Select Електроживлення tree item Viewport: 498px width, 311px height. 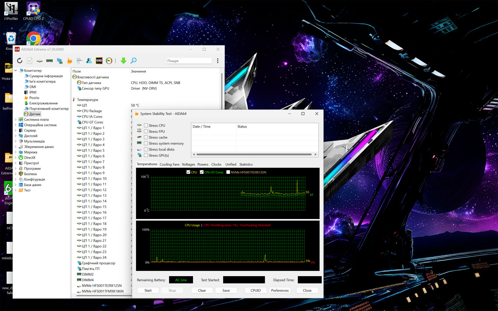(x=41, y=103)
